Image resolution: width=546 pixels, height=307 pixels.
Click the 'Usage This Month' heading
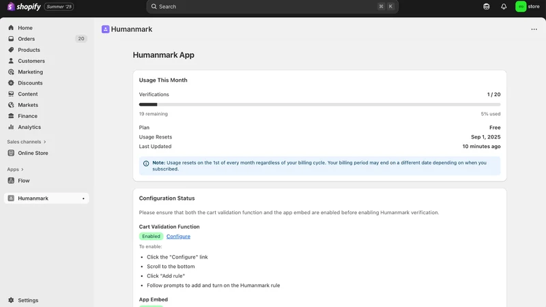click(163, 80)
